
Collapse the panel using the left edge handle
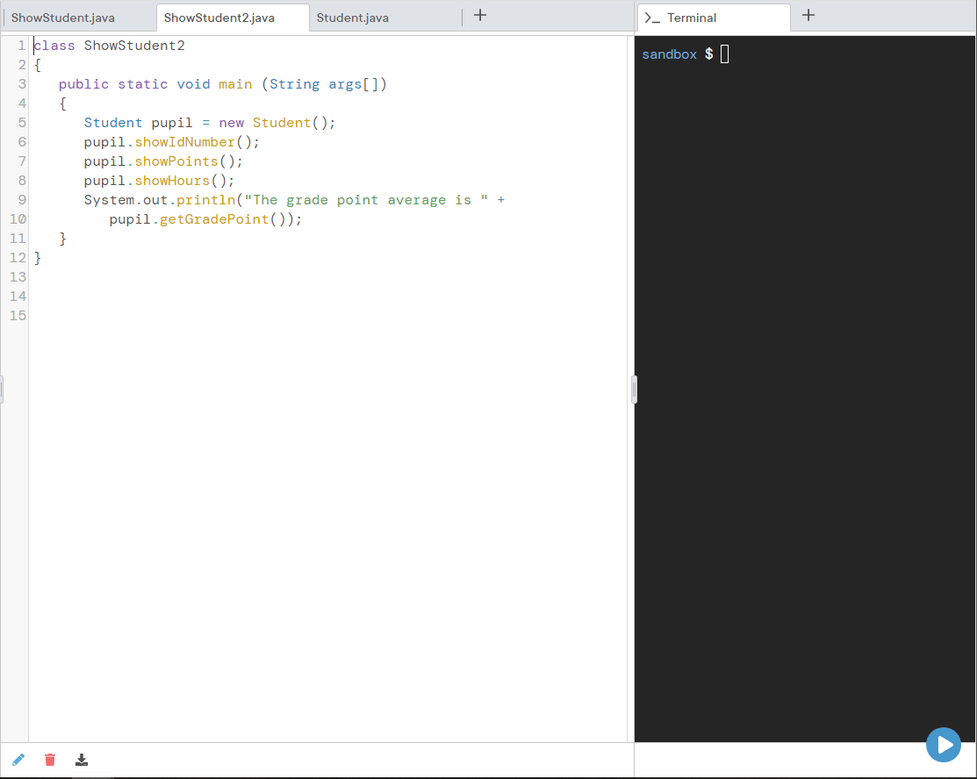[3, 389]
